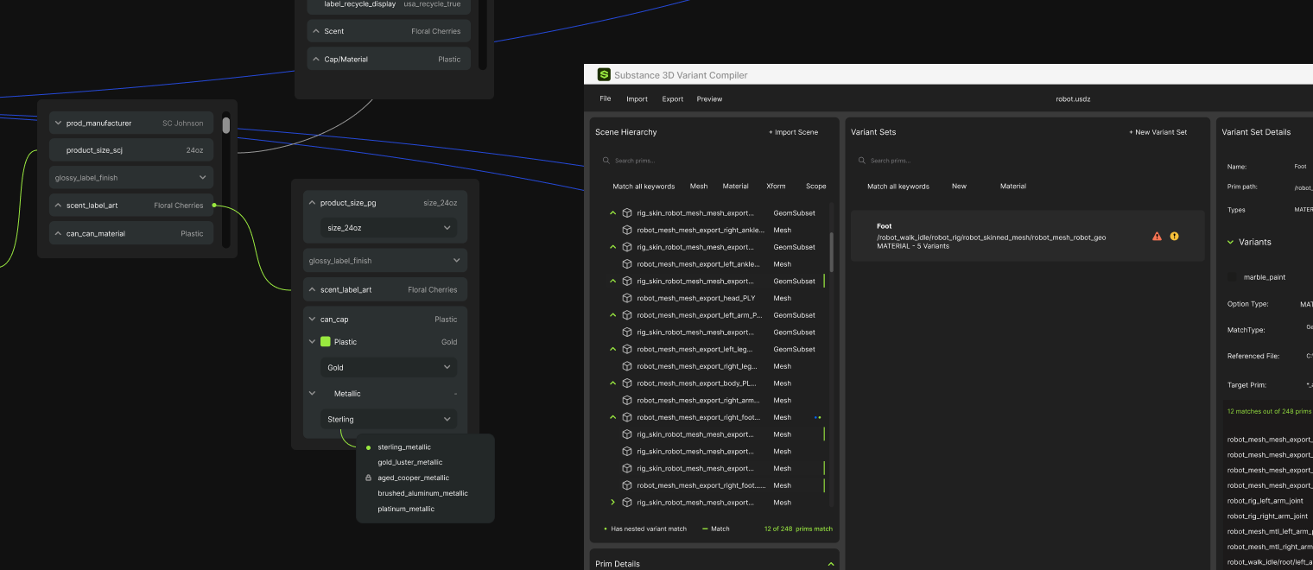The image size is (1313, 570).
Task: Toggle the Xform filter chip
Action: (776, 187)
